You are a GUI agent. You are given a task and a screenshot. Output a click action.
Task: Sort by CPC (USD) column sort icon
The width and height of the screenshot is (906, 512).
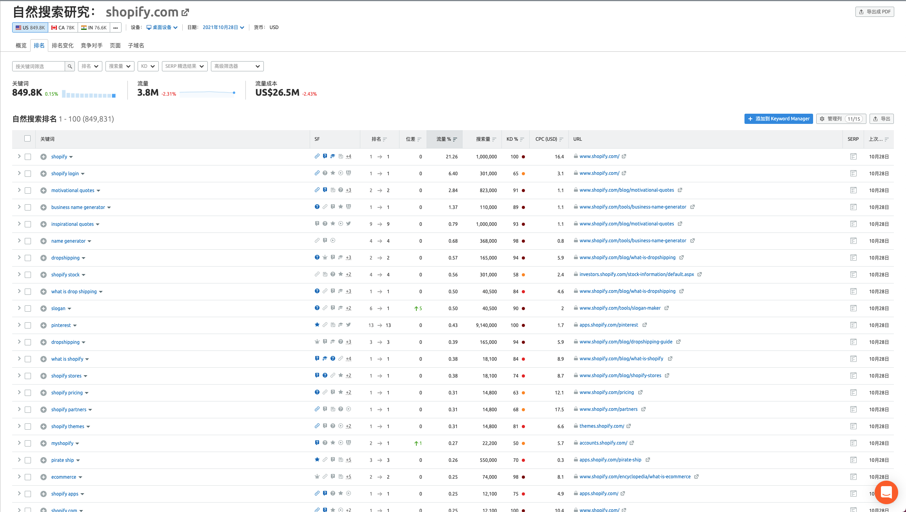coord(561,139)
